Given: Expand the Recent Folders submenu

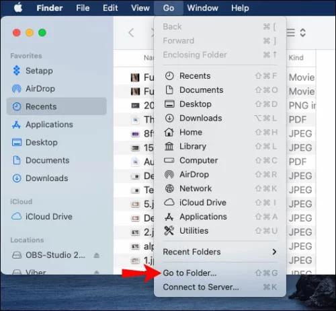Looking at the screenshot, I should tap(220, 252).
